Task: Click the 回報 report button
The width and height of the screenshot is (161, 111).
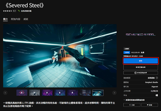Action: click(x=150, y=105)
